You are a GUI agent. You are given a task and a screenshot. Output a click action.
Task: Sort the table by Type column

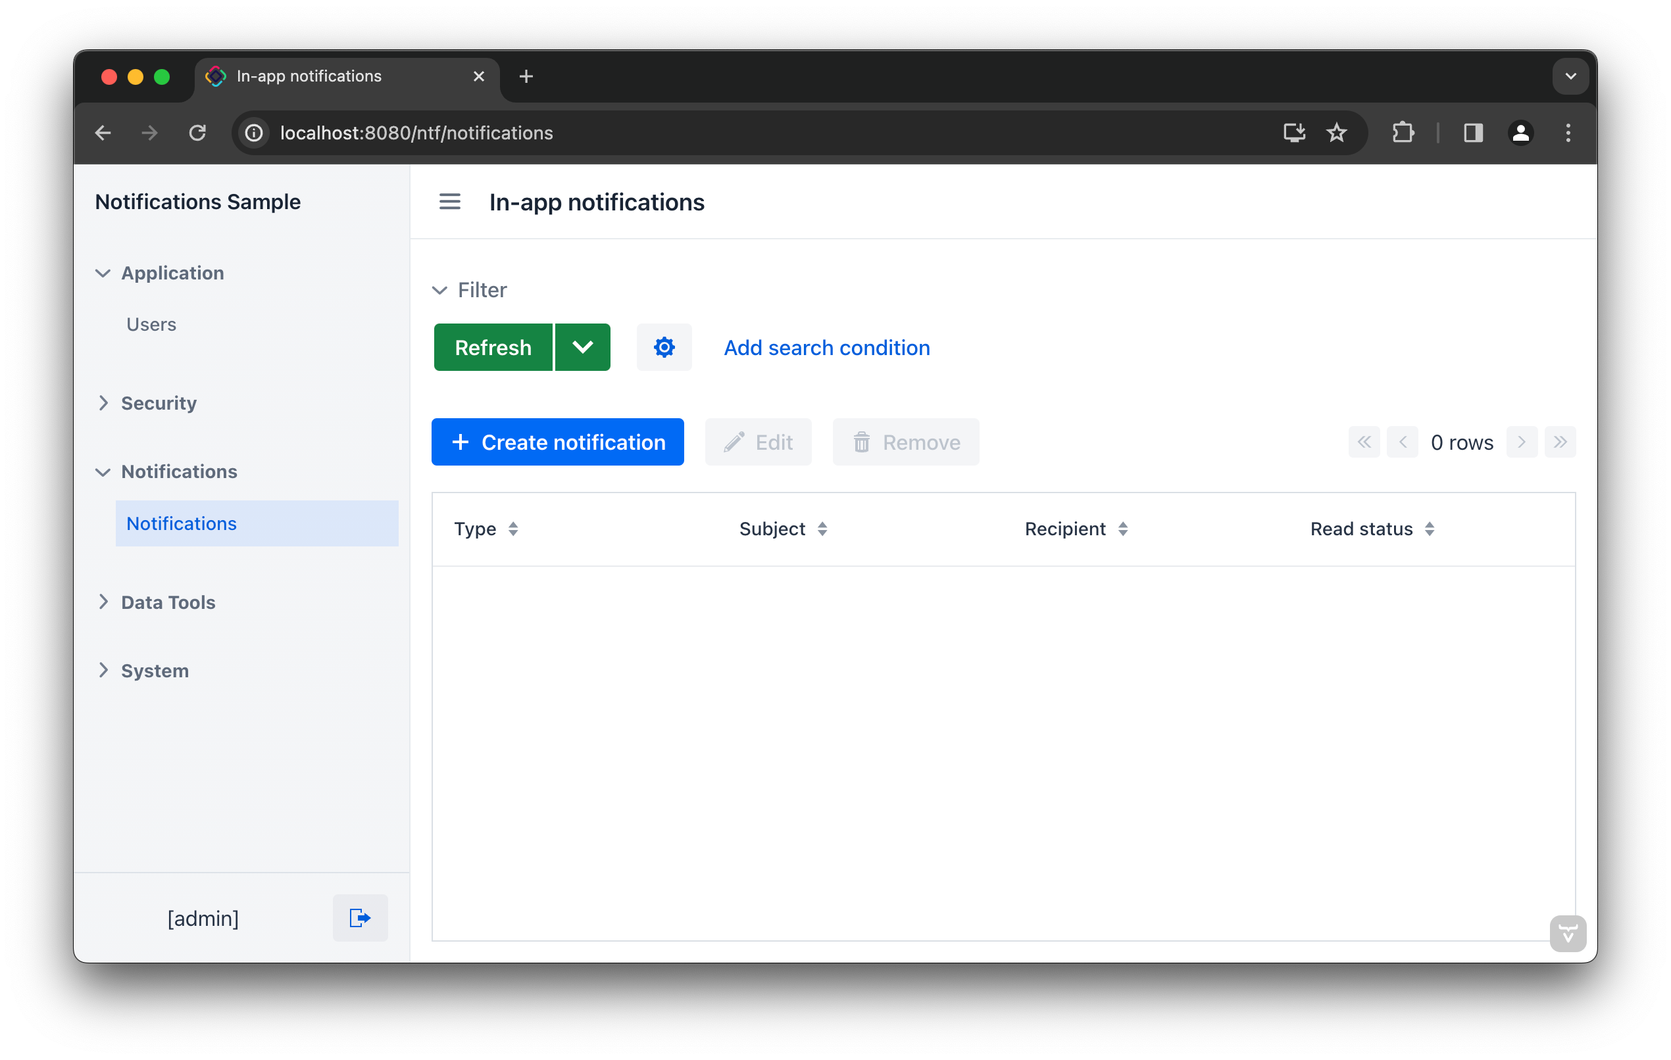pyautogui.click(x=514, y=529)
